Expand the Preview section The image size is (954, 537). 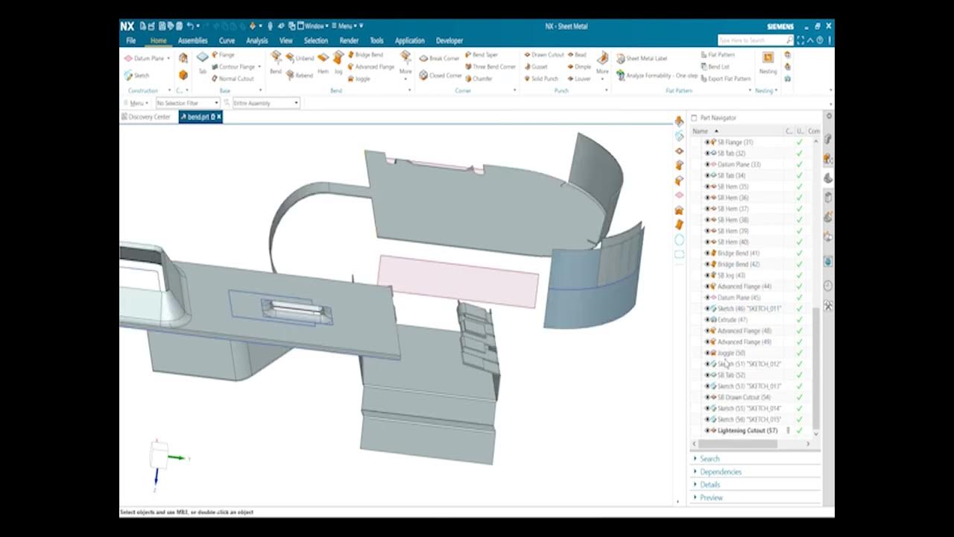click(711, 497)
